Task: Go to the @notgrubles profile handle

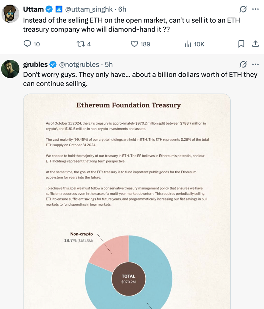Action: pyautogui.click(x=79, y=64)
